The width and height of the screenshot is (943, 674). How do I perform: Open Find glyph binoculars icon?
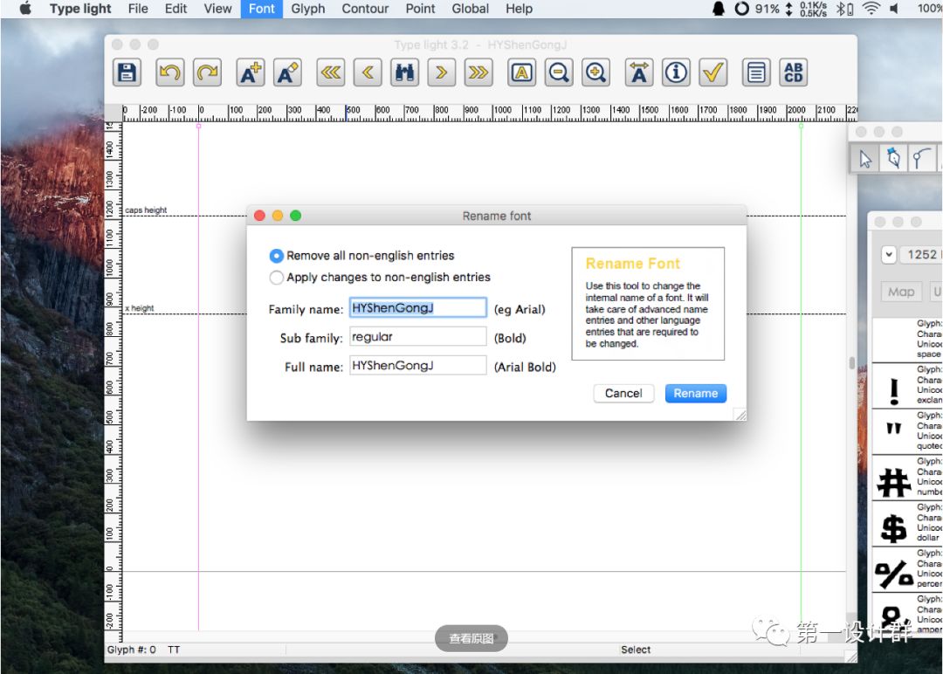[405, 72]
